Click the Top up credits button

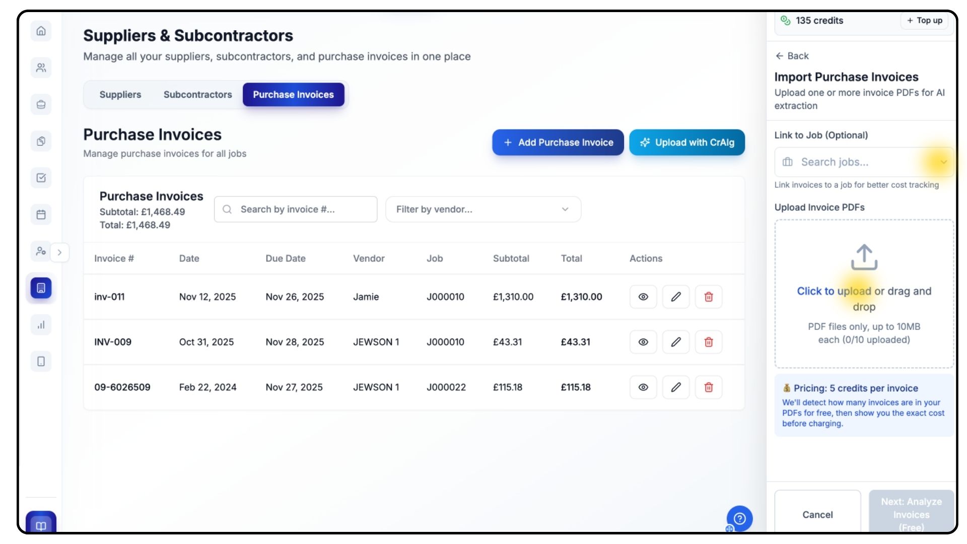[924, 21]
